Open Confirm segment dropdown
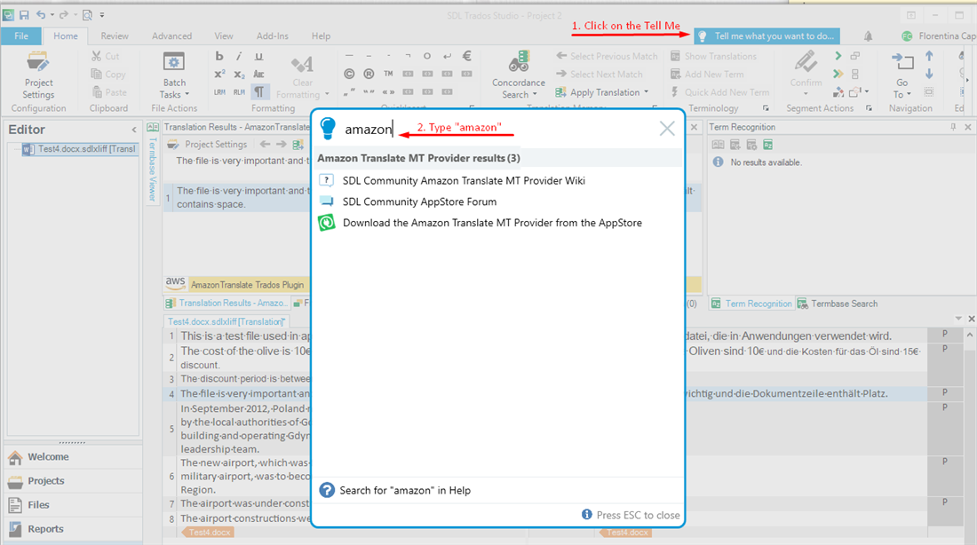This screenshot has width=977, height=545. (x=806, y=94)
